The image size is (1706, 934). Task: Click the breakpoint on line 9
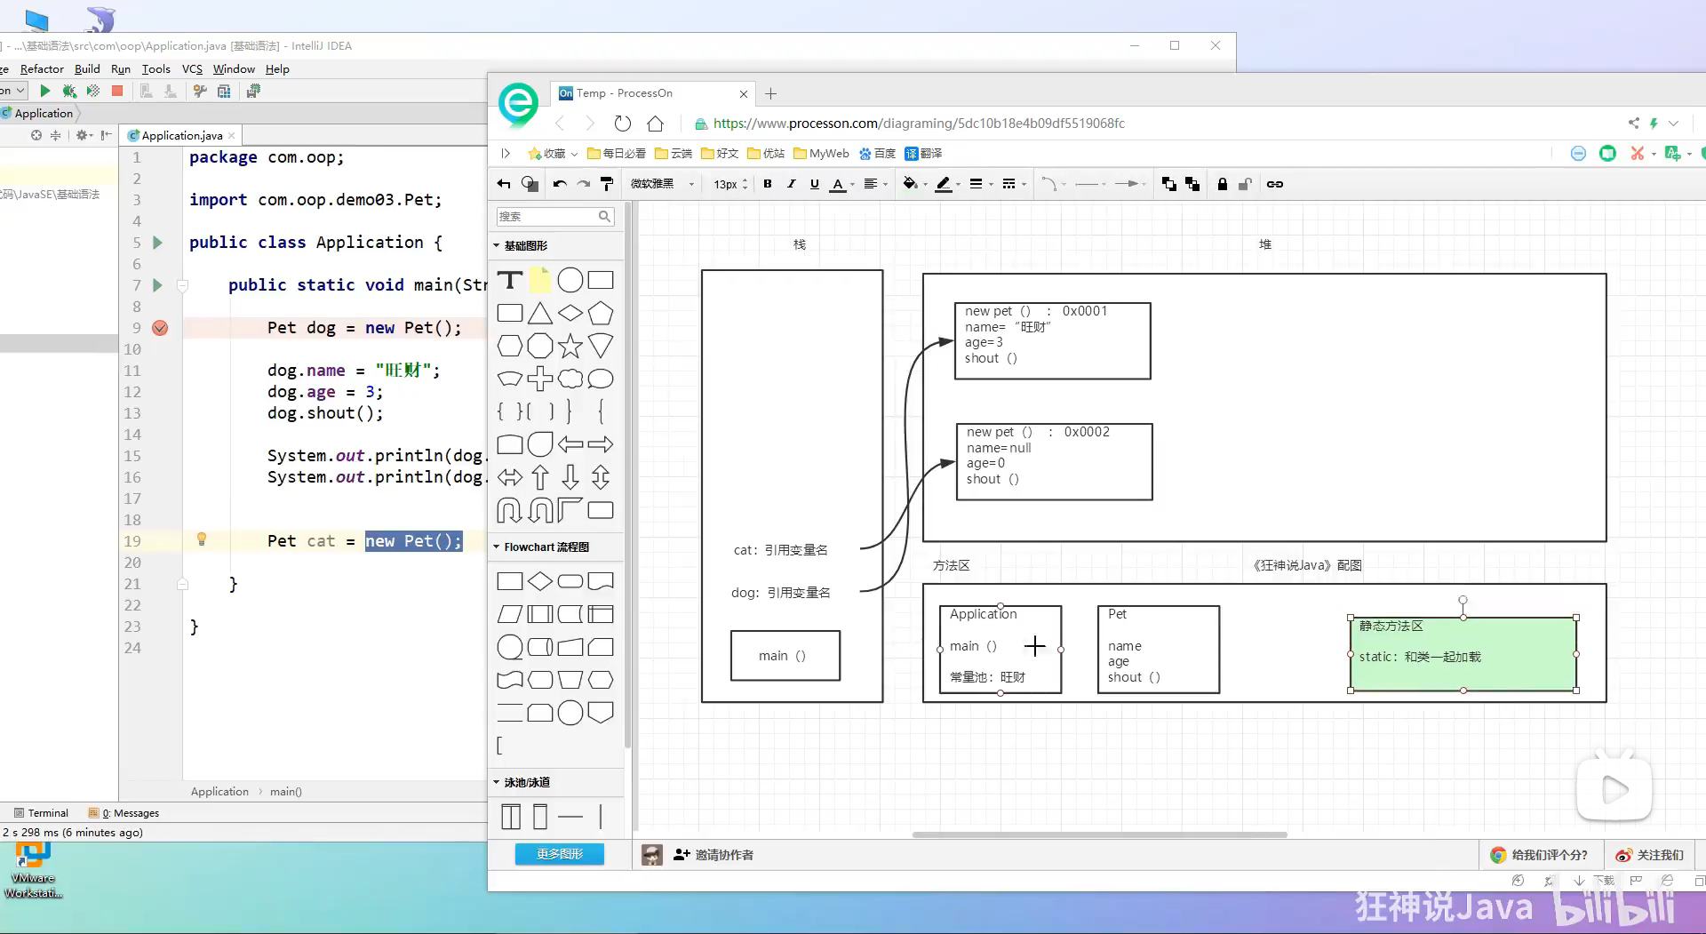pyautogui.click(x=160, y=328)
